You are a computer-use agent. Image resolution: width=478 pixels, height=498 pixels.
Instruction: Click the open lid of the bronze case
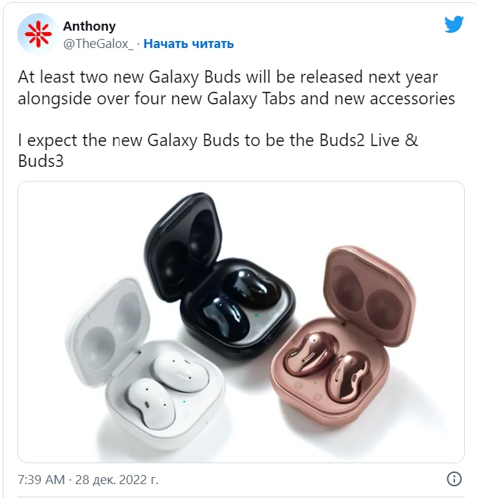370,295
